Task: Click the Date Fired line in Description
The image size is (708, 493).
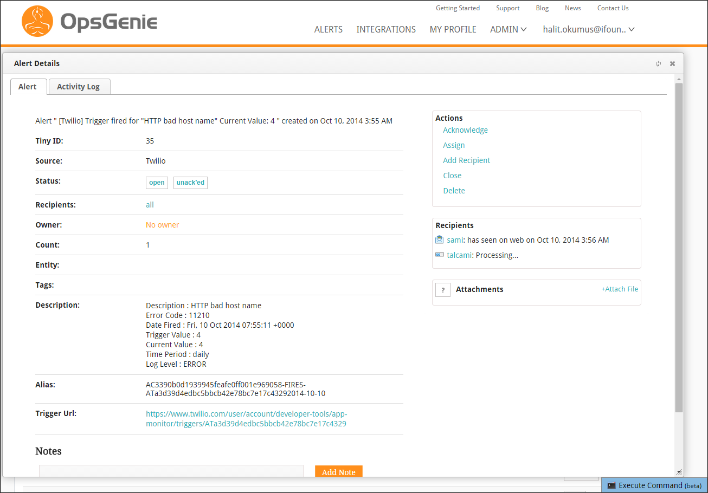Action: (220, 325)
